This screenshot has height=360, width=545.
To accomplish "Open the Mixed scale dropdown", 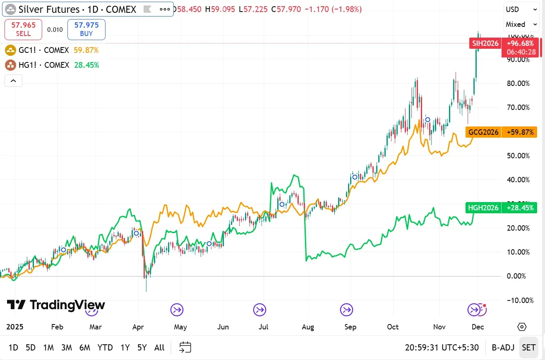I will pos(521,24).
